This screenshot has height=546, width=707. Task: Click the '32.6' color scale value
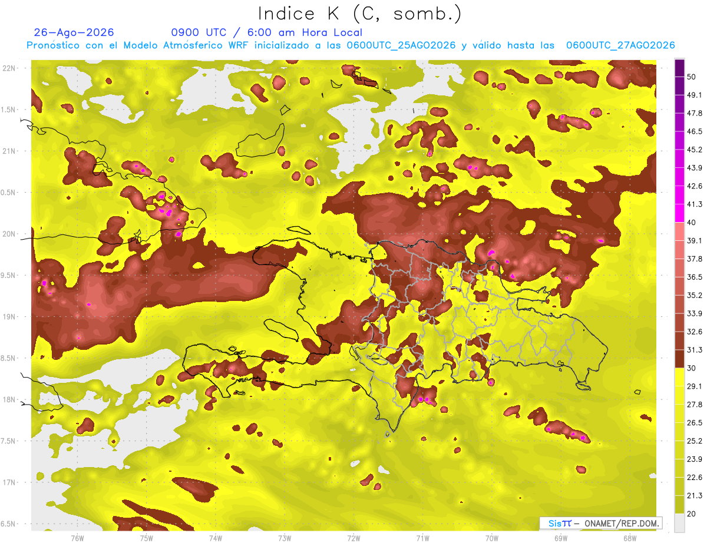(x=694, y=332)
